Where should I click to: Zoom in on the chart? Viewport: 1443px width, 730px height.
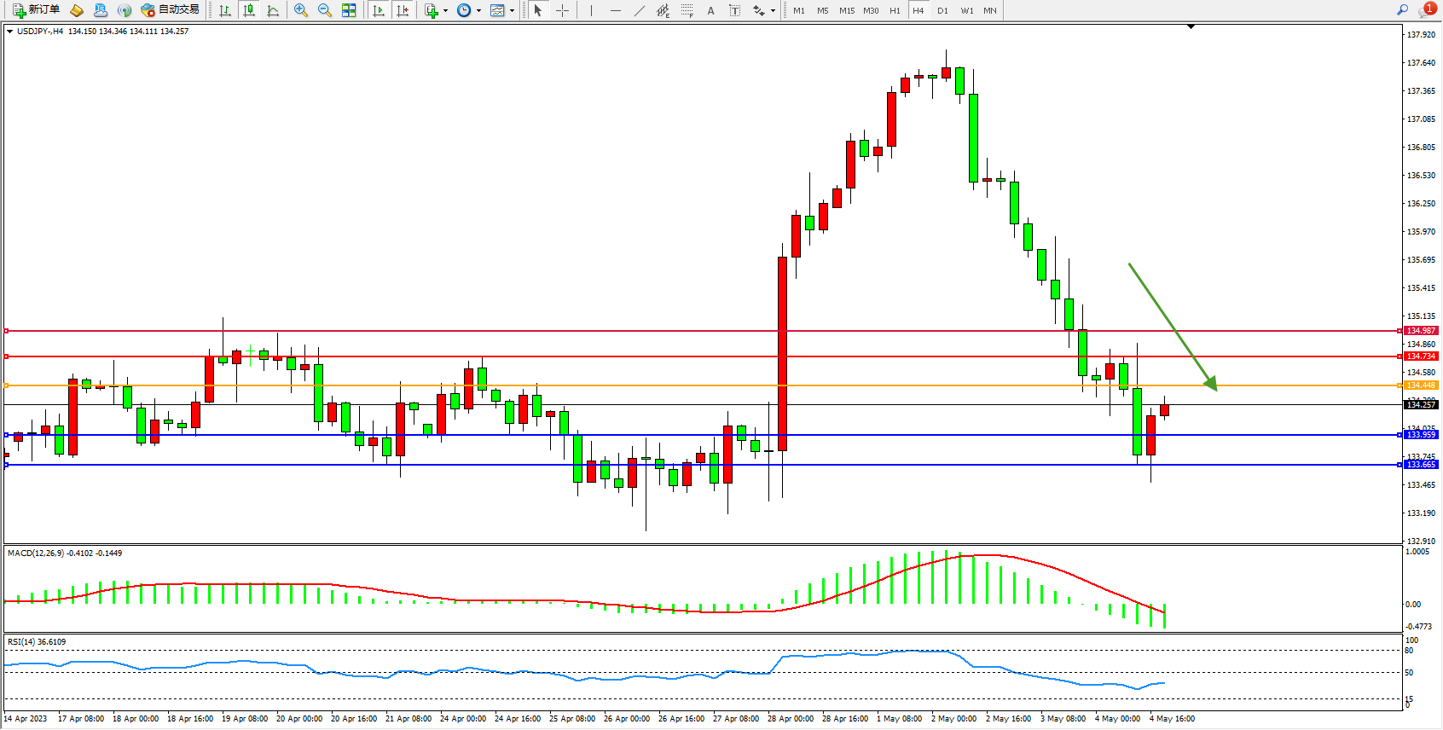pos(301,10)
